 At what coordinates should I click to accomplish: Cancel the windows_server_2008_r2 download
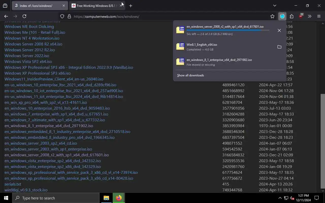(279, 30)
